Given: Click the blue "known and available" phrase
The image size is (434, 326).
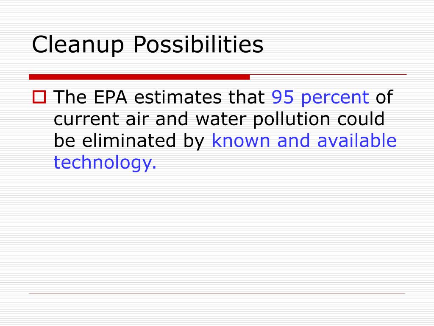Looking at the screenshot, I should pos(304,140).
